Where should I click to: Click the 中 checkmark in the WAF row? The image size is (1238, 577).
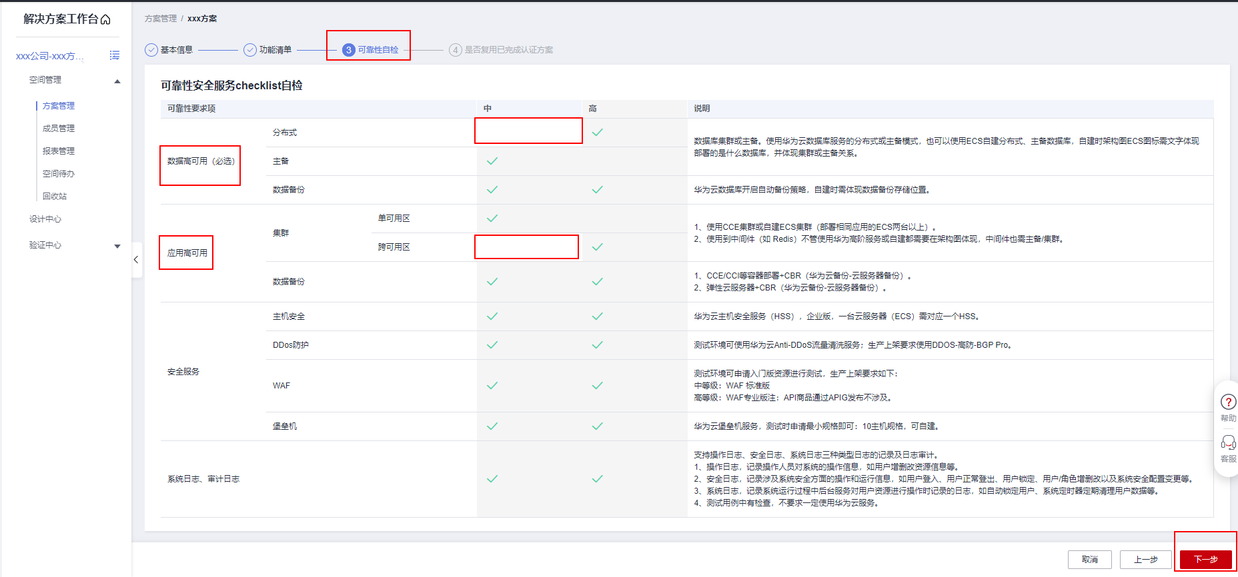(x=492, y=386)
